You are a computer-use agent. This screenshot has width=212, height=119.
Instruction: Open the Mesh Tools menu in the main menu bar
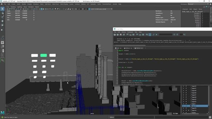pos(55,4)
